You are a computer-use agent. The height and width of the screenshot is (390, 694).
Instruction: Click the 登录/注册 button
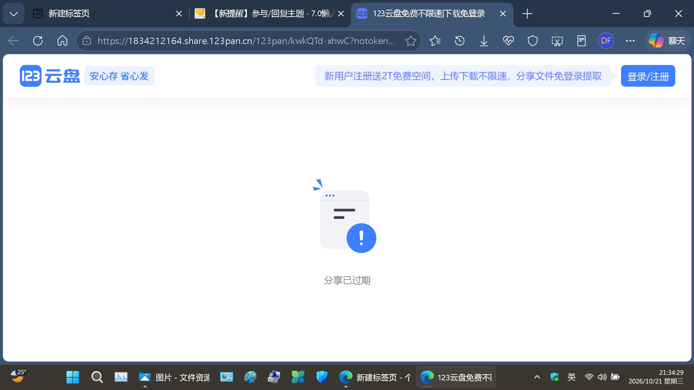[x=648, y=76]
